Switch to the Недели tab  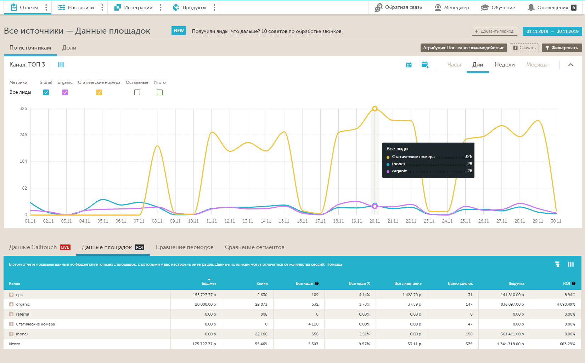505,65
